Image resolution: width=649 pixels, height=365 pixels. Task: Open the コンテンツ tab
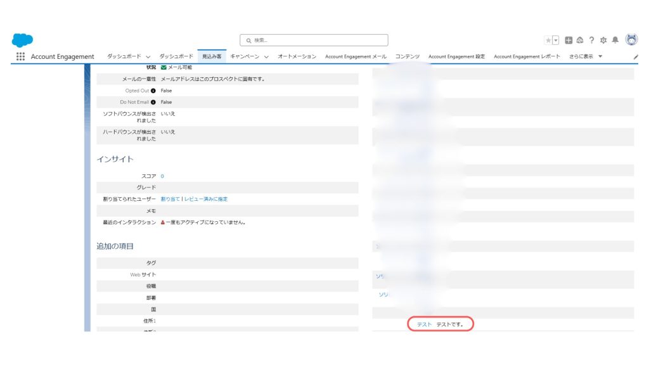[x=408, y=56]
